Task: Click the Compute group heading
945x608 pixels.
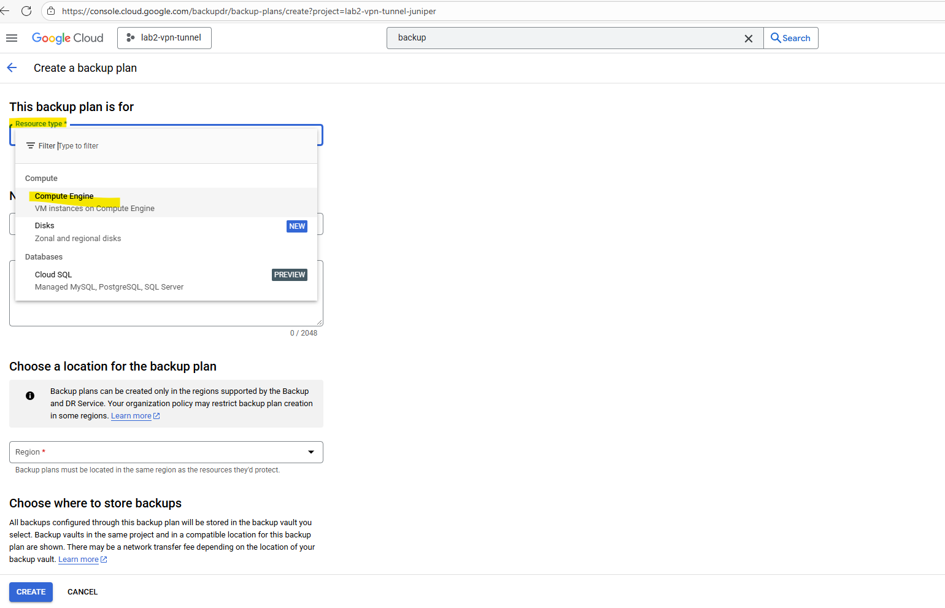Action: tap(41, 179)
